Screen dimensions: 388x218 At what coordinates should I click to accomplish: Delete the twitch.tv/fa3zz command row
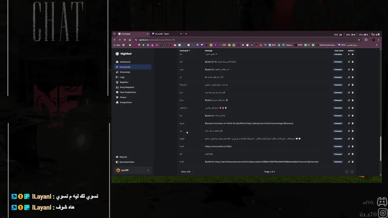click(x=353, y=146)
